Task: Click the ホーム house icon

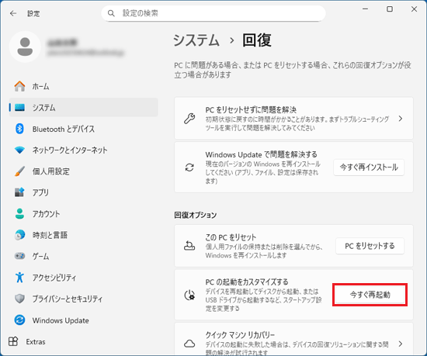Action: tap(19, 86)
